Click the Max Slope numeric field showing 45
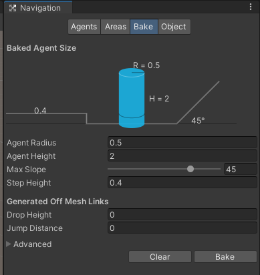Image resolution: width=260 pixels, height=275 pixels. 241,169
